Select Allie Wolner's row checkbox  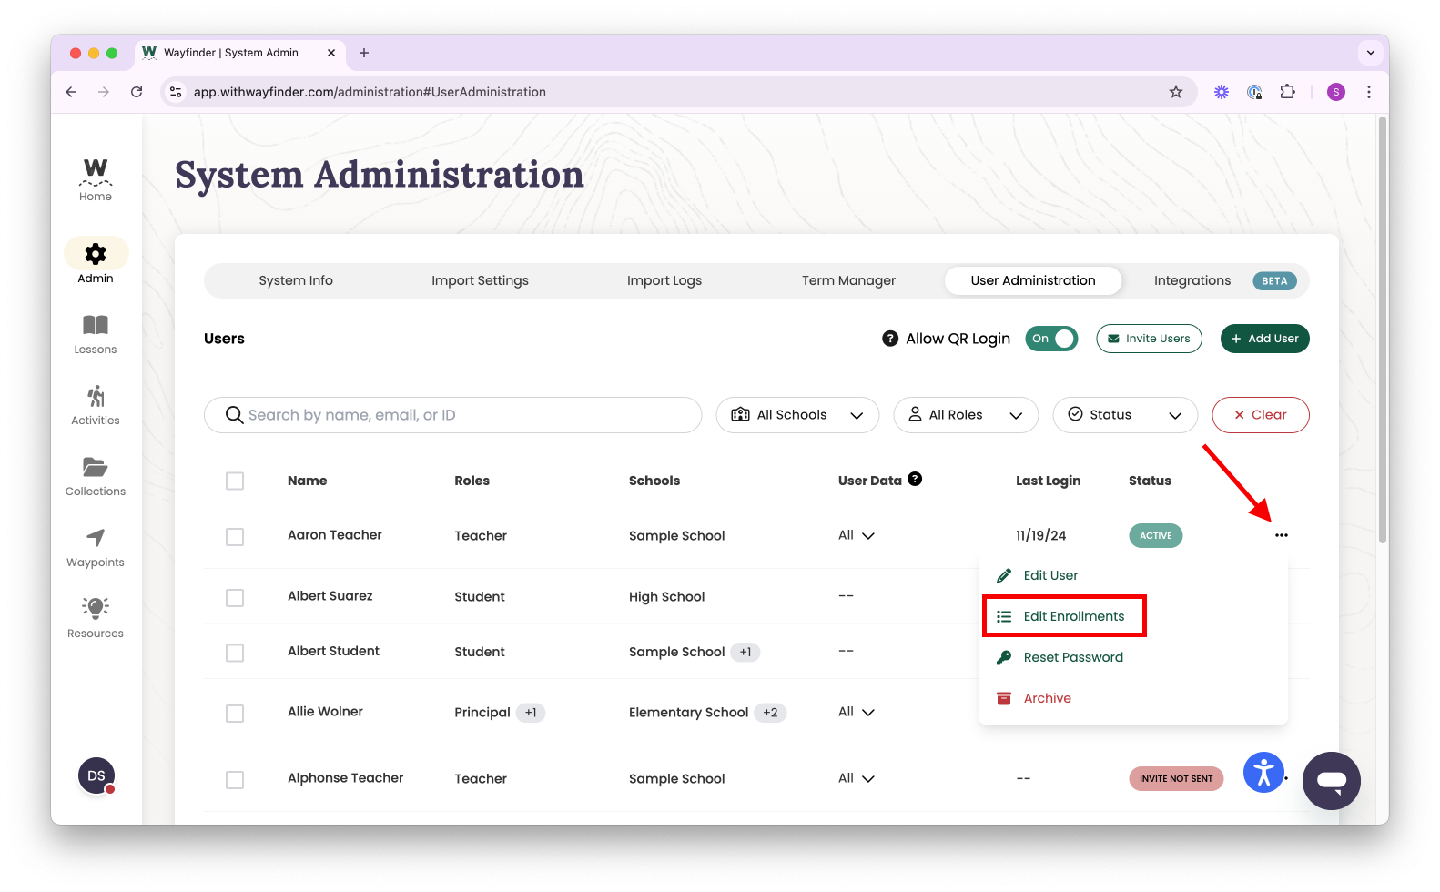235,714
